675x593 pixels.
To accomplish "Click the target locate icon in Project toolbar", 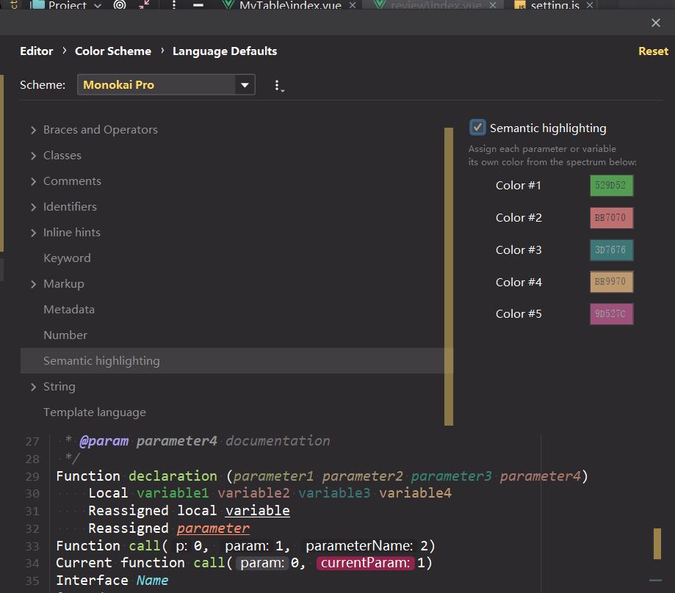I will point(120,4).
